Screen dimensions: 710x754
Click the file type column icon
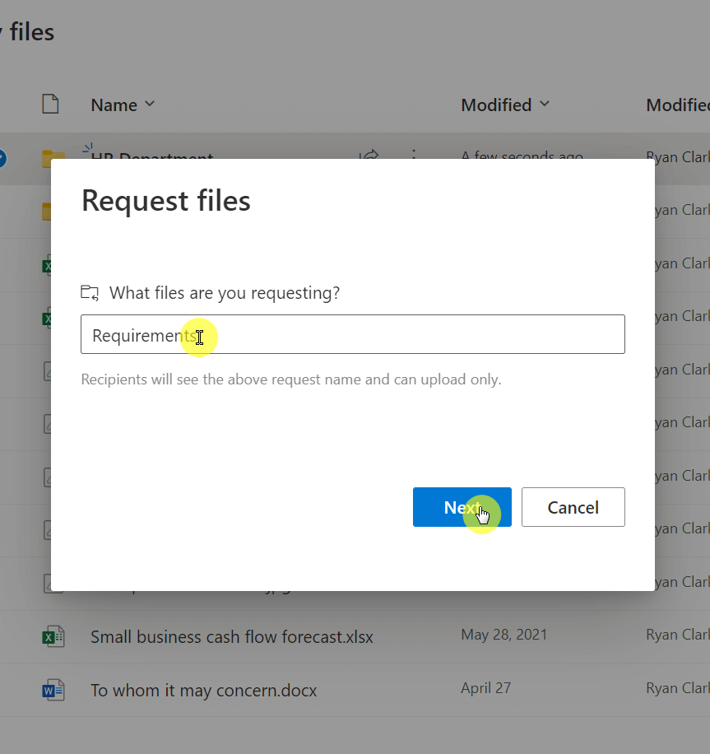pyautogui.click(x=50, y=104)
